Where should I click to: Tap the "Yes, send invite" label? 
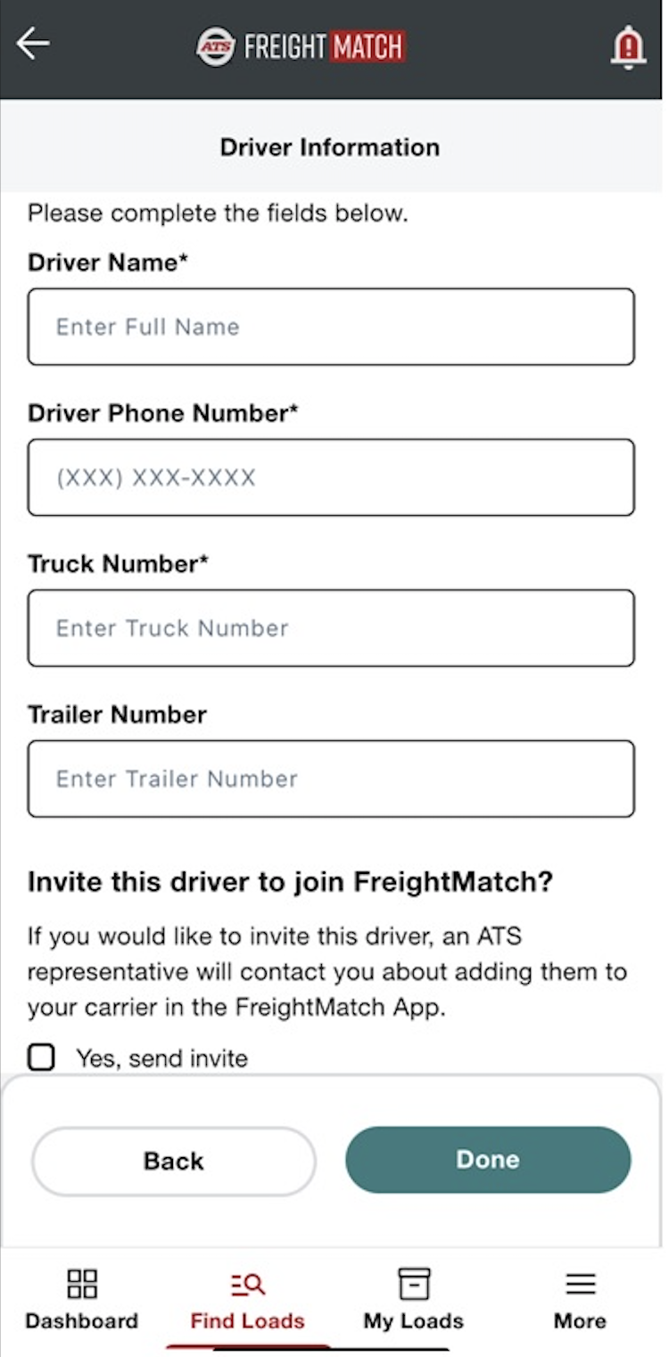tap(161, 1059)
